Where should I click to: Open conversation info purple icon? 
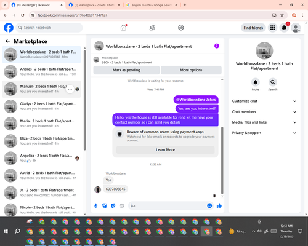click(x=217, y=46)
